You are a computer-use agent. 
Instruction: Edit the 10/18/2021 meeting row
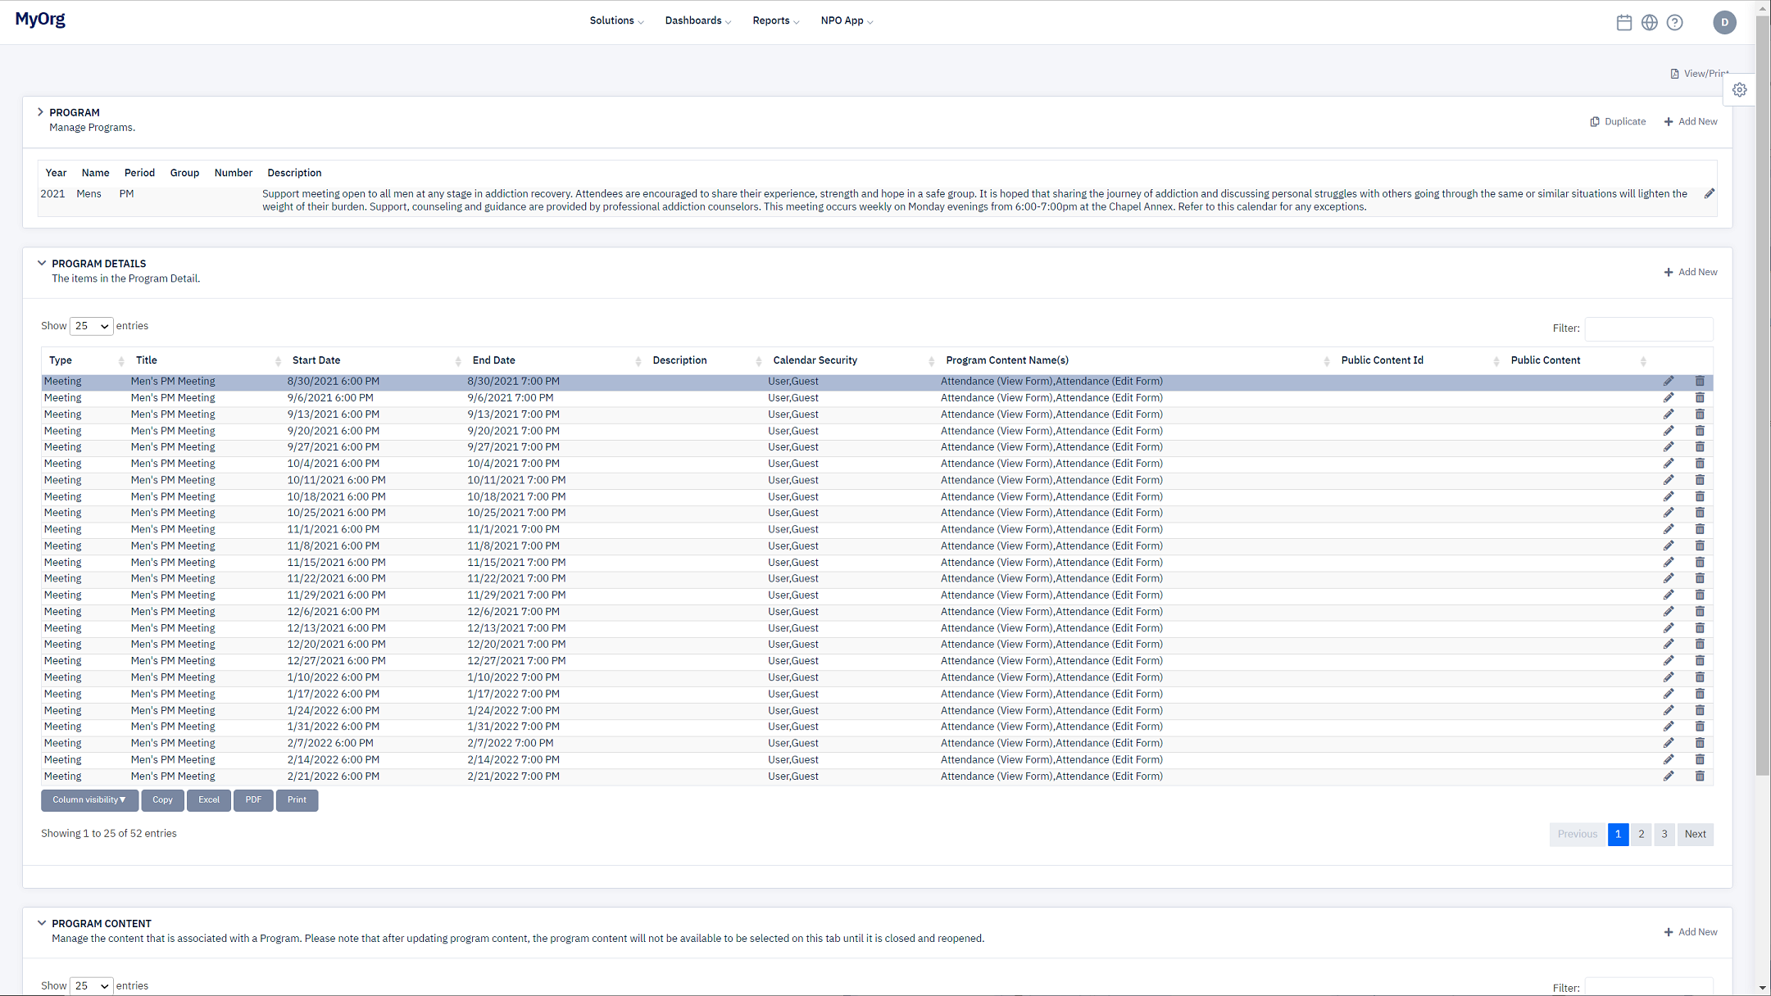[1668, 496]
